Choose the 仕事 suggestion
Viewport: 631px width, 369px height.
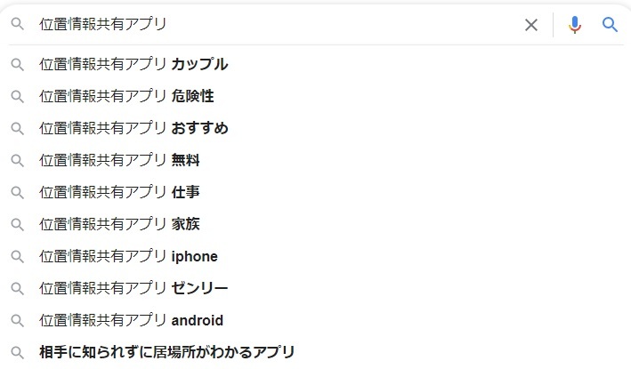point(315,192)
